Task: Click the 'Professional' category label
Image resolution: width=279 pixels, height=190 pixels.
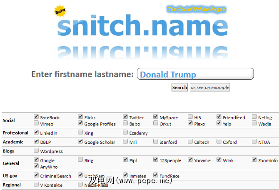Action: pyautogui.click(x=15, y=132)
